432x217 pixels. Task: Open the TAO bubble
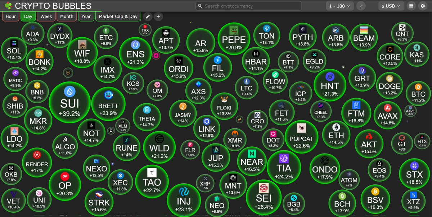(x=152, y=181)
